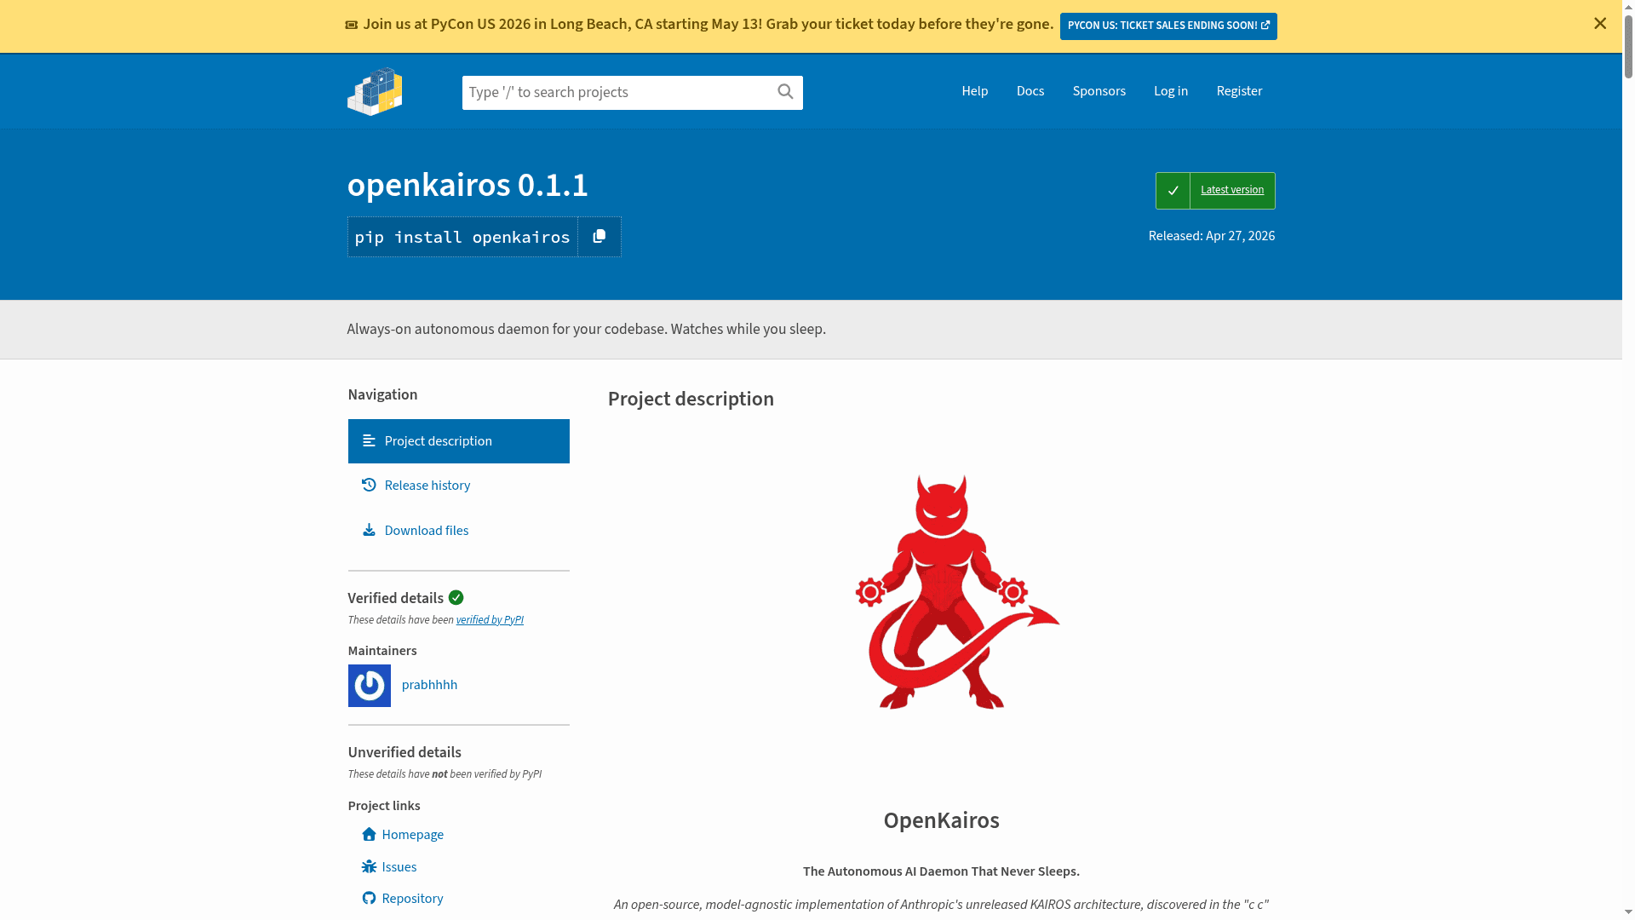Open the Release history tab

pyautogui.click(x=459, y=486)
